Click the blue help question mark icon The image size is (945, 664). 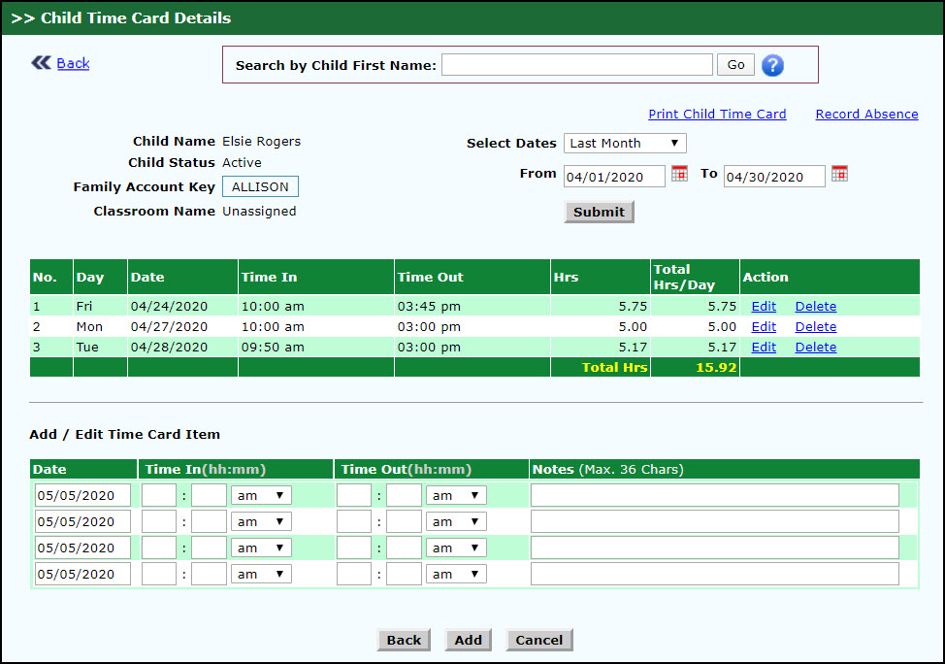coord(773,64)
